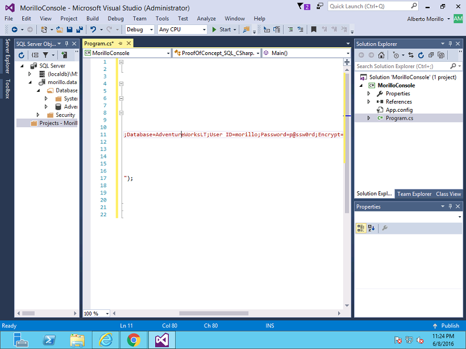This screenshot has width=466, height=349.
Task: Click the Quick Launch search box
Action: [373, 6]
